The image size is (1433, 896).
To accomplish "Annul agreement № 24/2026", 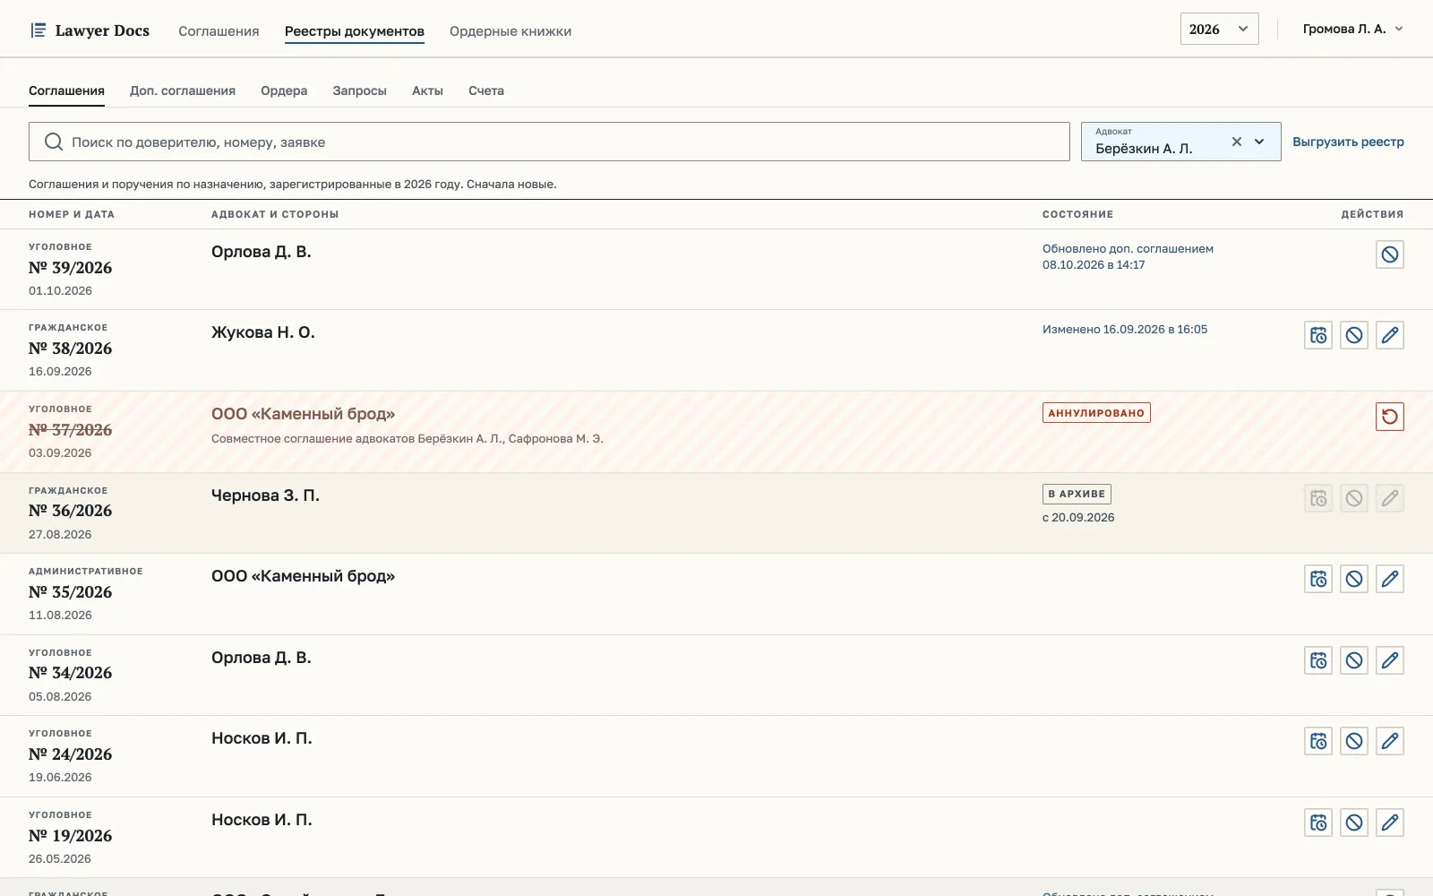I will tap(1354, 741).
